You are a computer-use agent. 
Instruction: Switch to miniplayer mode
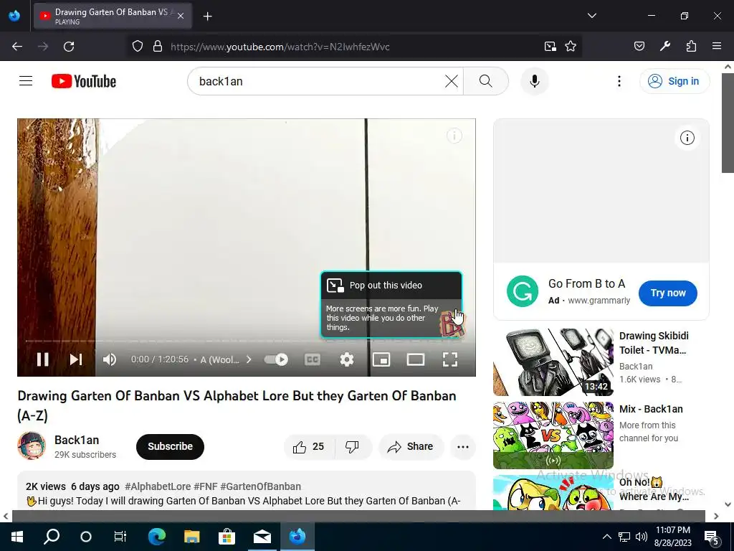click(381, 359)
